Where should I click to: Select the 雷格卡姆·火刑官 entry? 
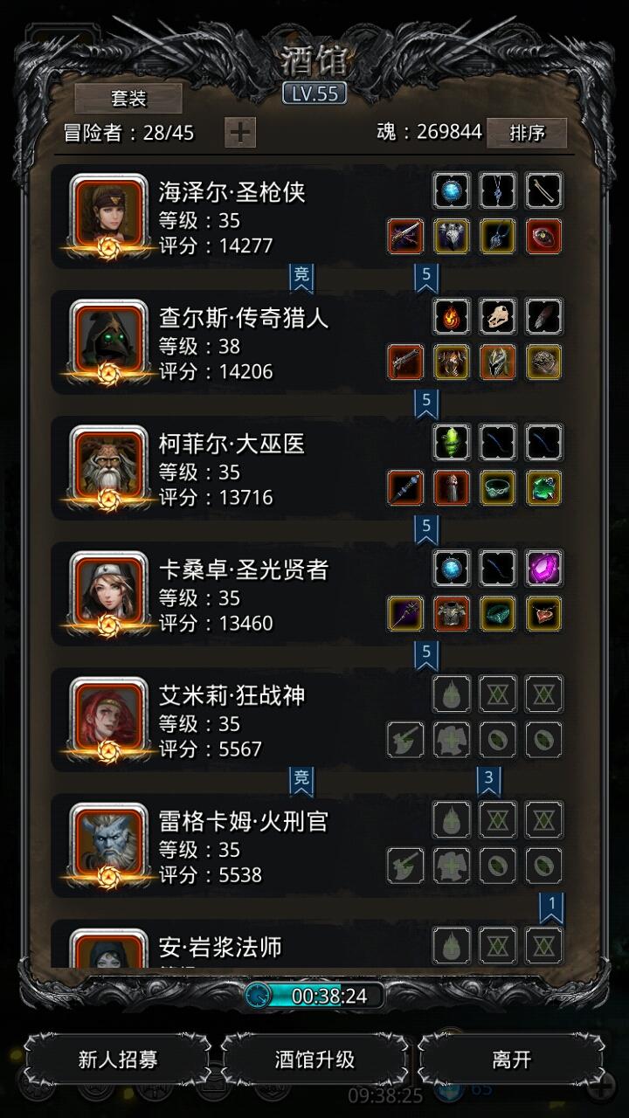(x=308, y=845)
